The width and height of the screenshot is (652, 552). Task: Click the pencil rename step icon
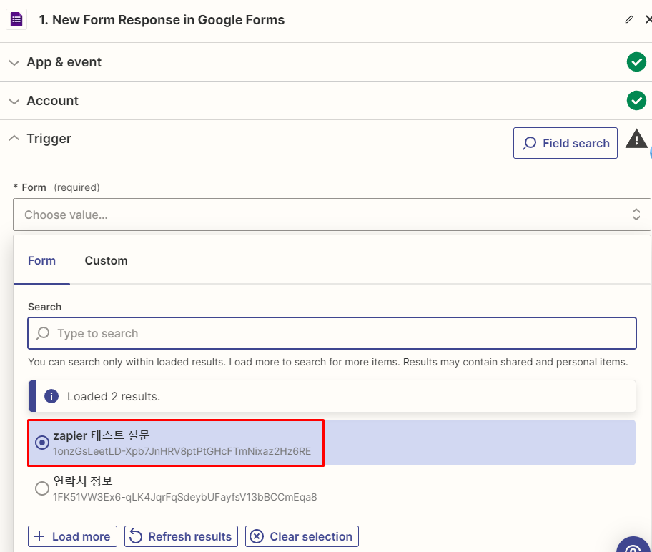coord(629,19)
